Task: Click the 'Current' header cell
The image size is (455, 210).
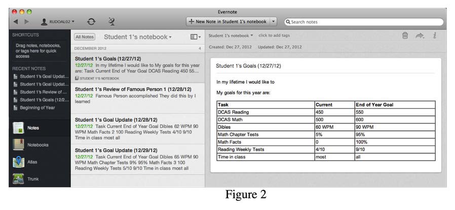Action: tap(334, 104)
